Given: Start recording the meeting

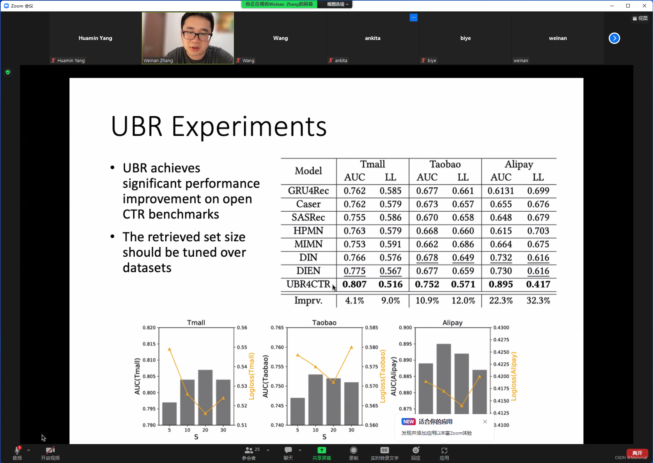Looking at the screenshot, I should tap(354, 453).
